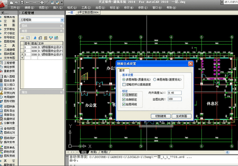Click the open-folder icon in 楼层 toolbar
This screenshot has height=166, width=238.
click(23, 38)
